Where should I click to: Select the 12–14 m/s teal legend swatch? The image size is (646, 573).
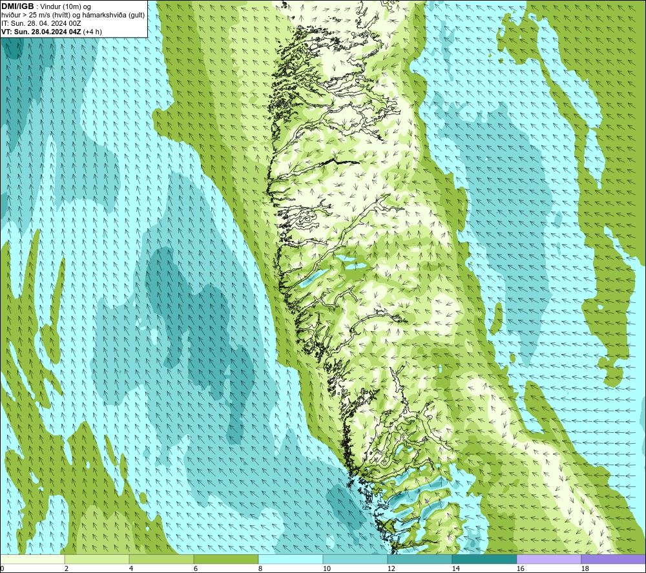pos(419,559)
